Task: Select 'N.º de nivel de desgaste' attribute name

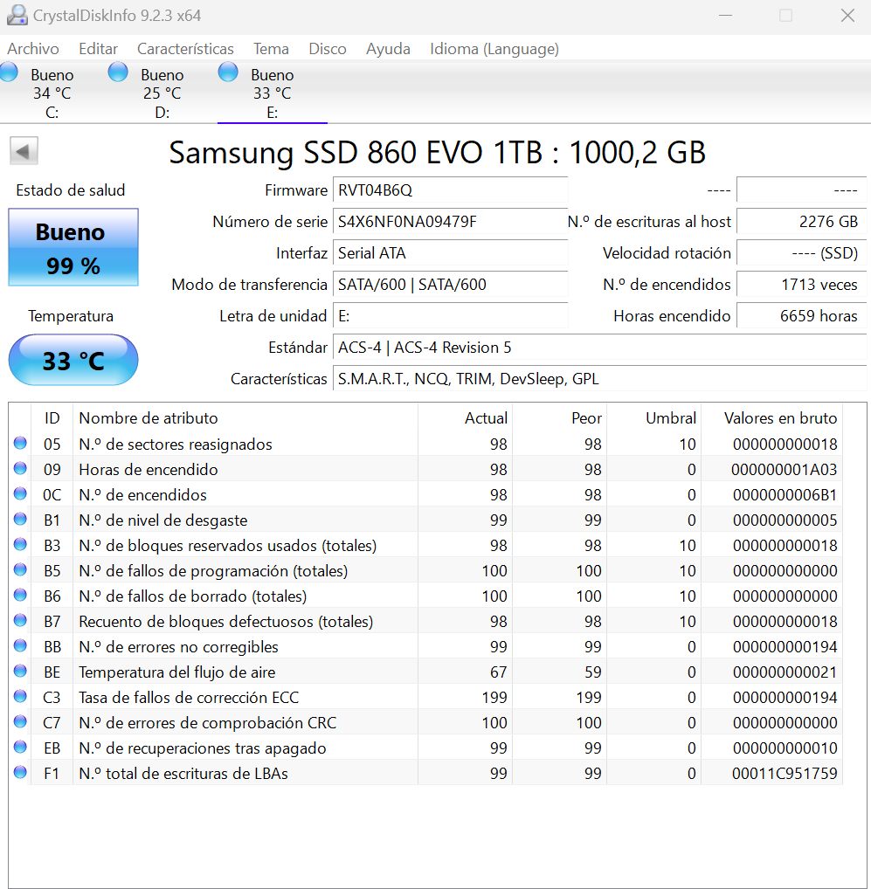Action: click(162, 520)
